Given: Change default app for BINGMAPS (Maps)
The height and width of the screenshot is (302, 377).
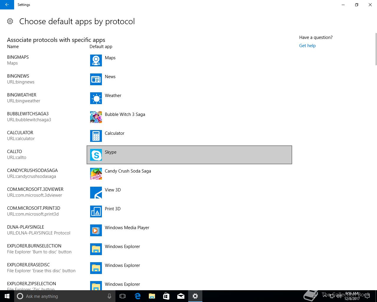Looking at the screenshot, I should pyautogui.click(x=189, y=60).
